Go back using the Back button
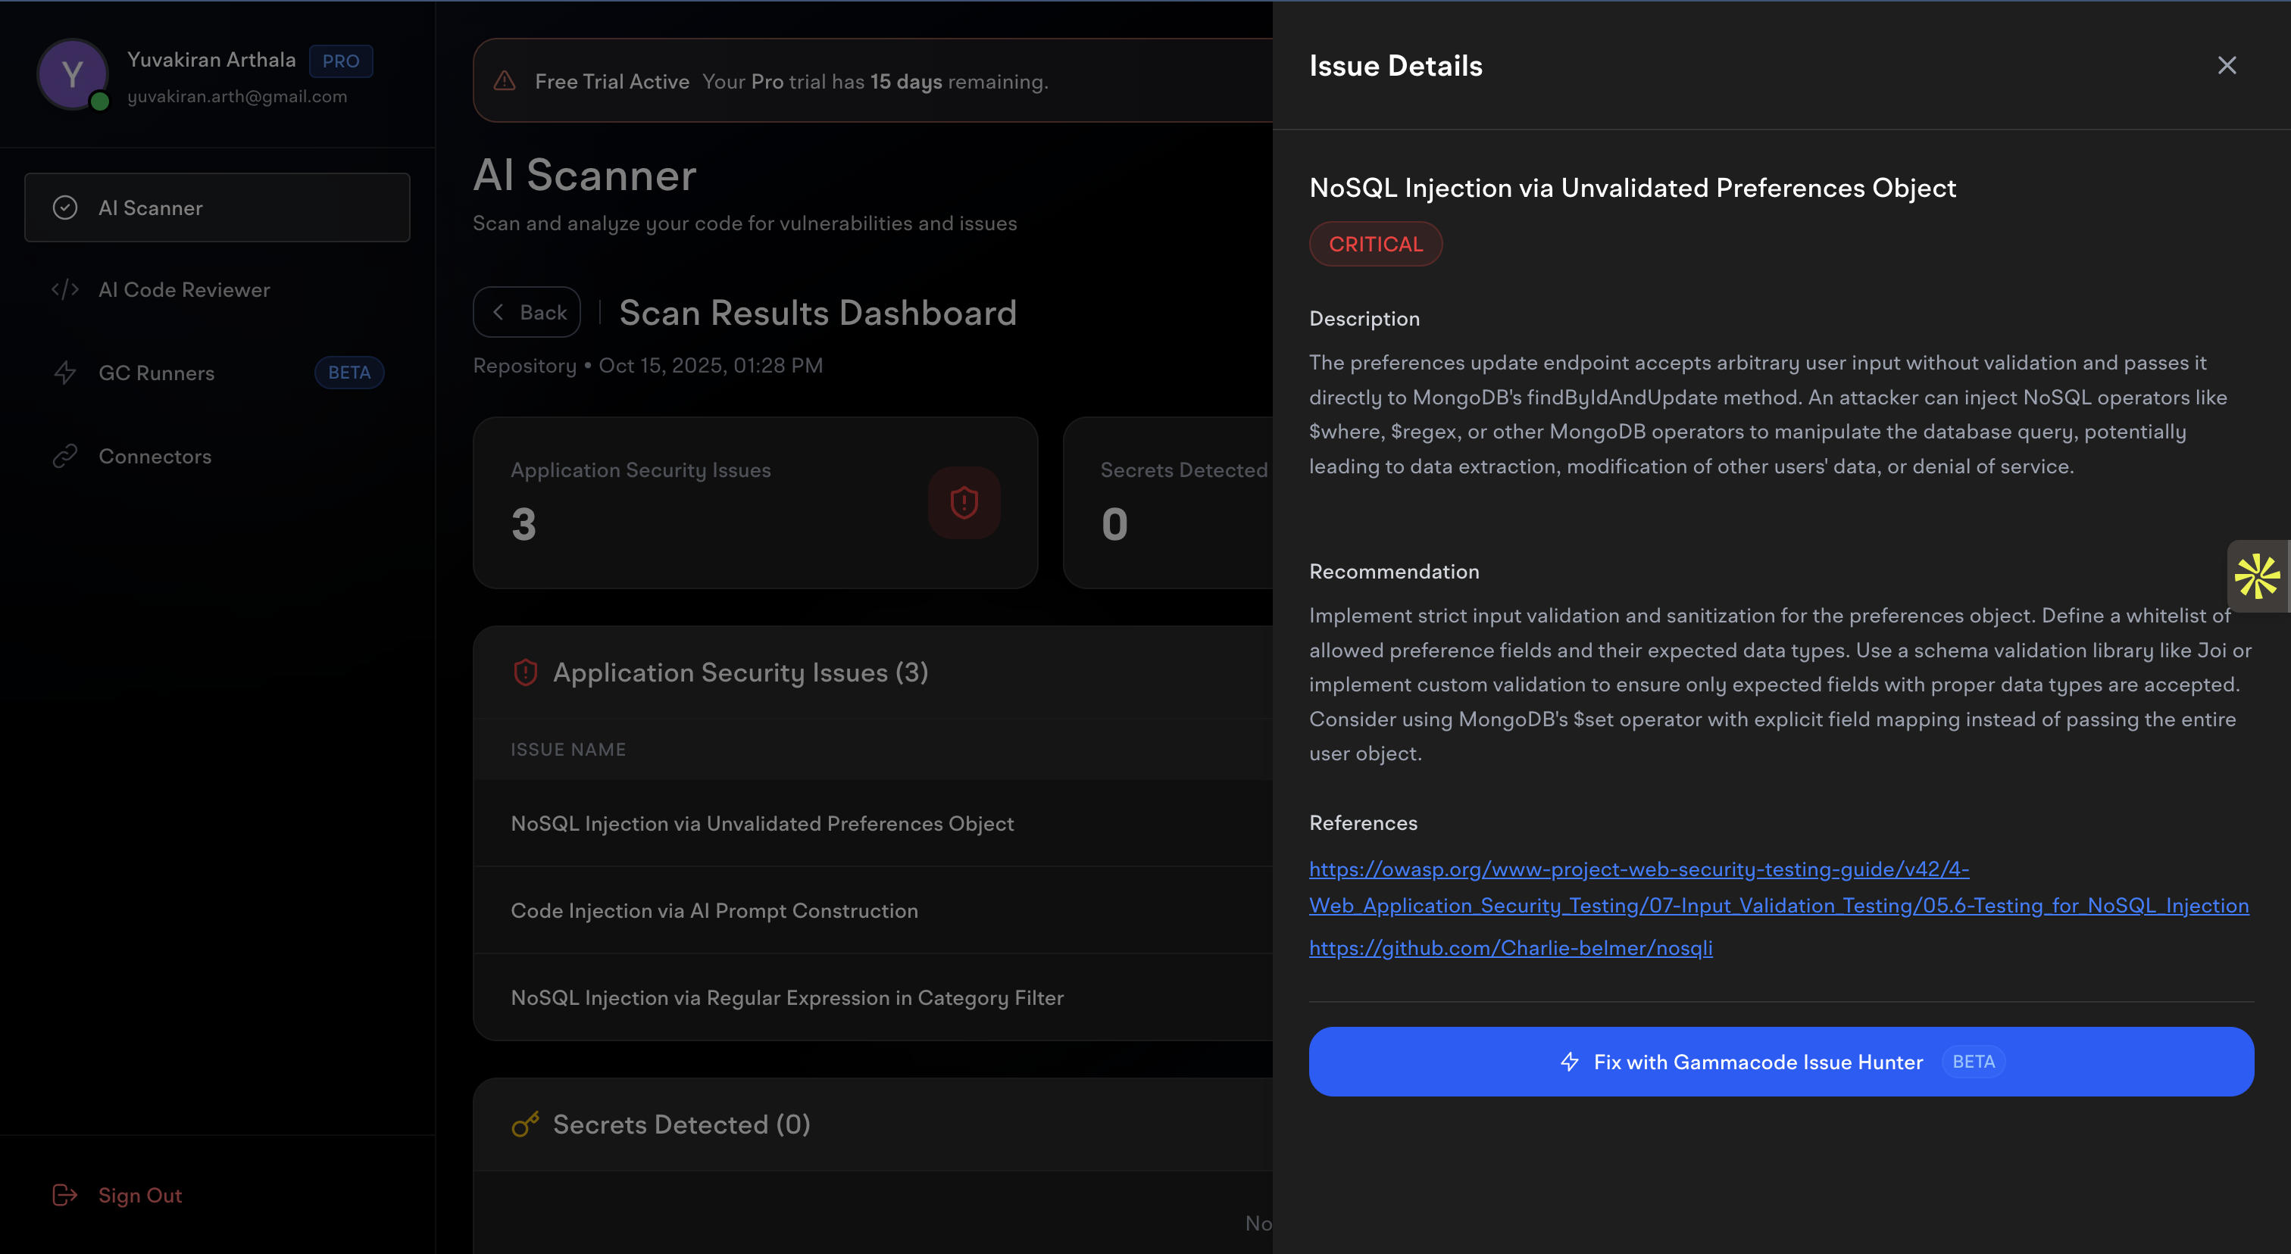Viewport: 2291px width, 1254px height. coord(527,312)
